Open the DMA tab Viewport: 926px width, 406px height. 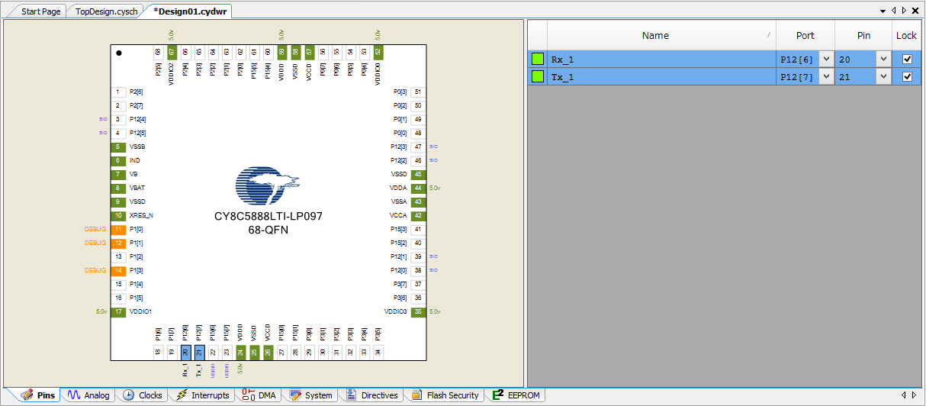[x=259, y=395]
